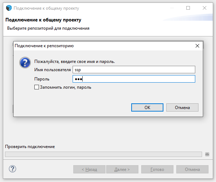Click the connection check progress bar

pos(103,154)
